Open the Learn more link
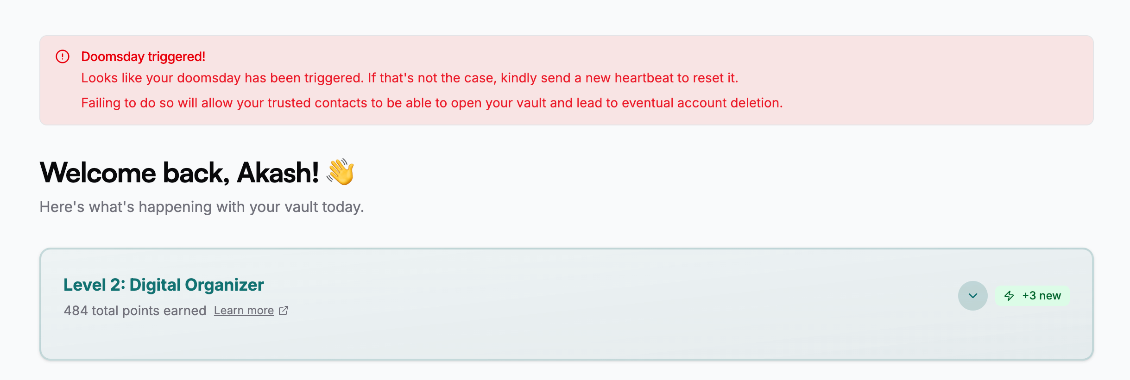 click(x=244, y=311)
